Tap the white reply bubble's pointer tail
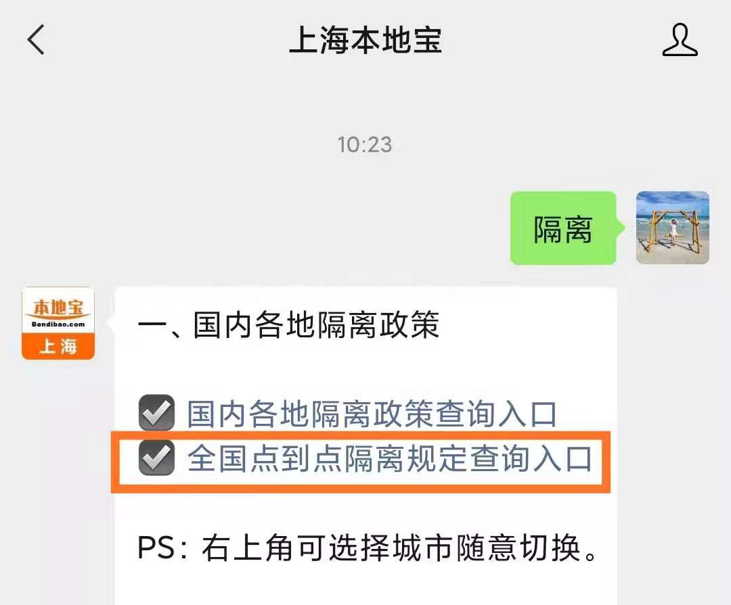Screen dimensions: 731x605 110,322
